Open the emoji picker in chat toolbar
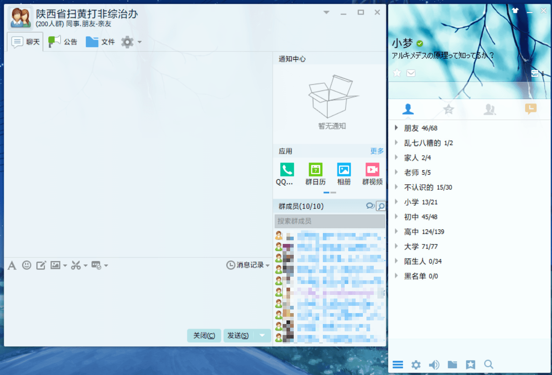 [x=27, y=265]
